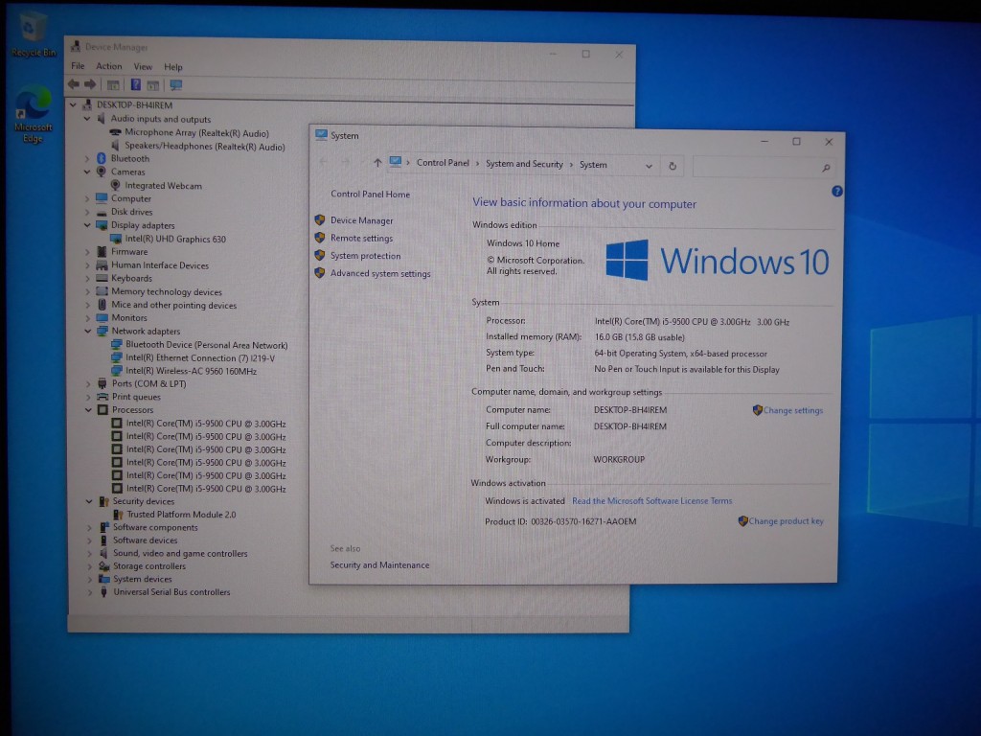The height and width of the screenshot is (736, 981).
Task: Collapse the DESKTOP-BH4IREM root node
Action: click(73, 105)
